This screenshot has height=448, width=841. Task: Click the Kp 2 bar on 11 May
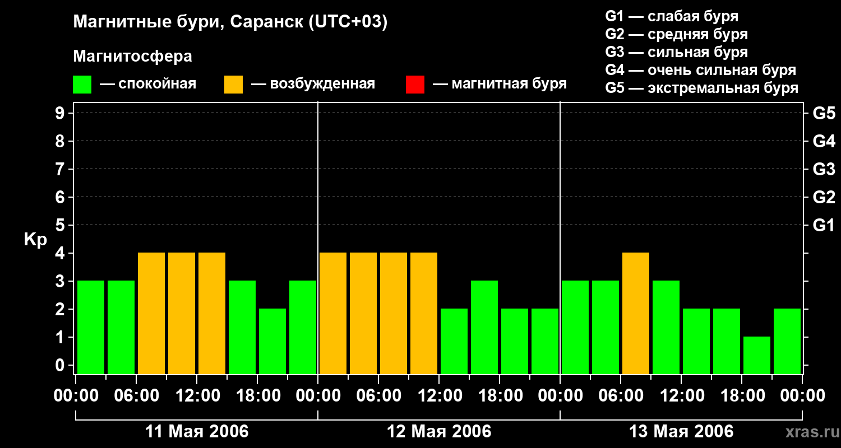coord(272,341)
